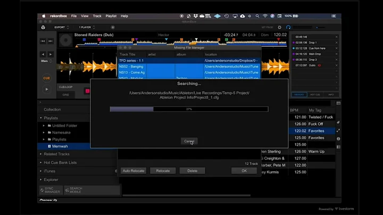The image size is (383, 215).
Task: Expand Related Tracks section
Action: (41, 154)
